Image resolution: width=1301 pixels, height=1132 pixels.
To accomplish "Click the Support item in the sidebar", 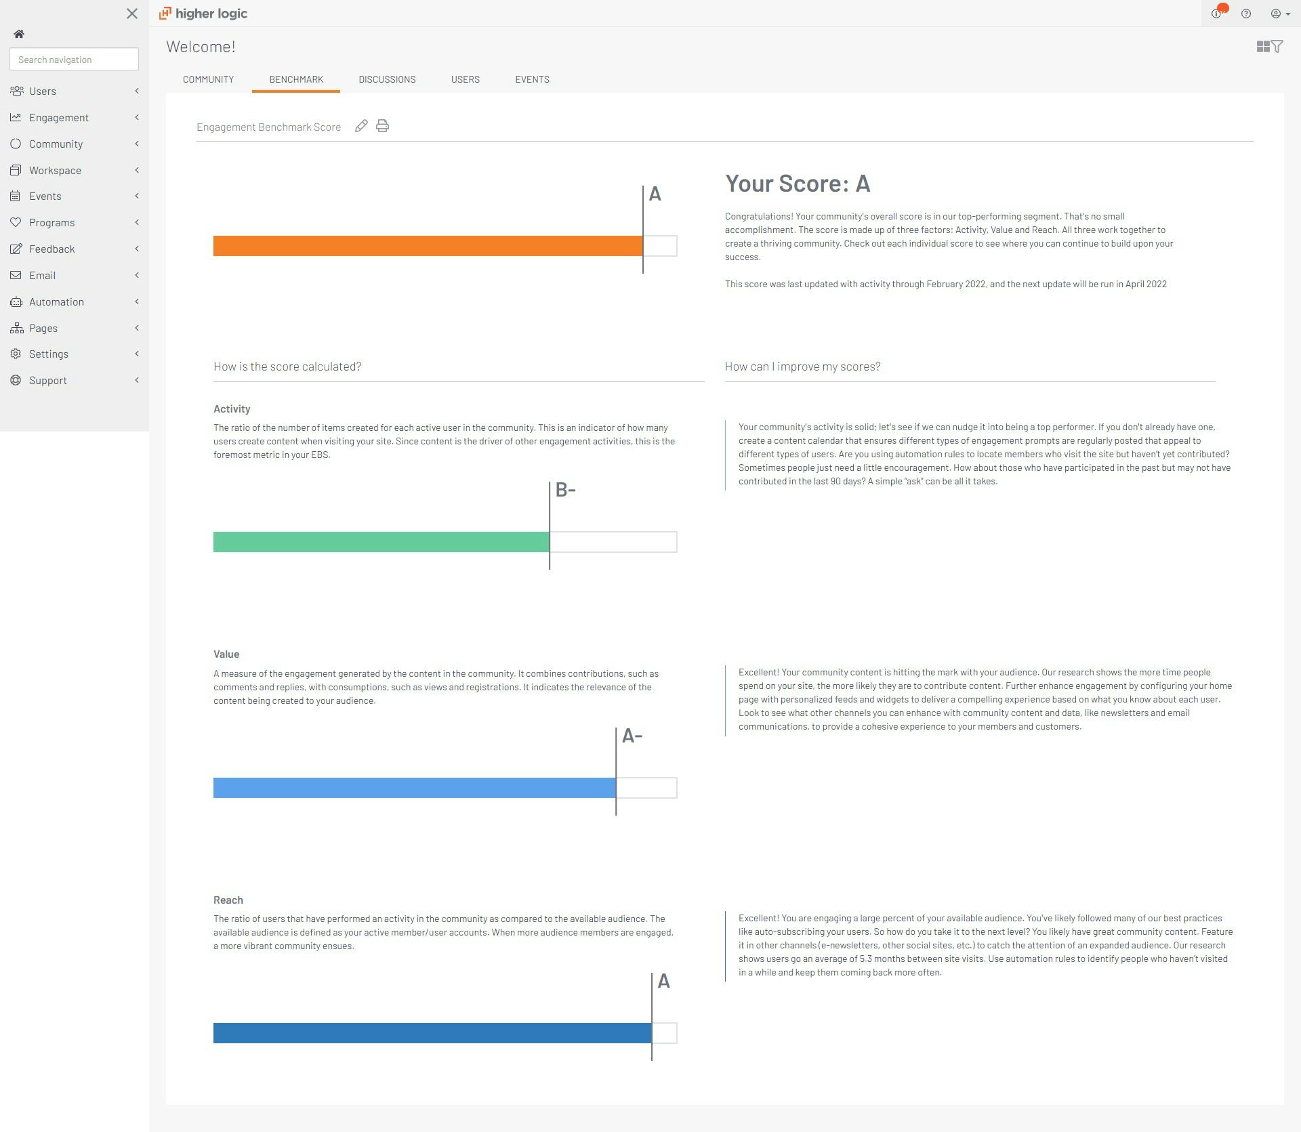I will point(47,380).
